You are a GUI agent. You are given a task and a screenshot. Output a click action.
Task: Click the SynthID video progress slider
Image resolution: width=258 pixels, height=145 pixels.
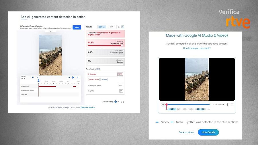tap(188, 105)
